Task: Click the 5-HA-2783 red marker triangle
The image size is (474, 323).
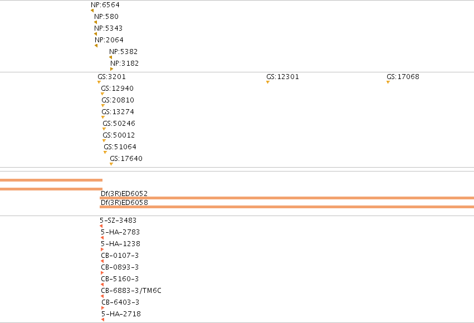Action: tap(102, 238)
